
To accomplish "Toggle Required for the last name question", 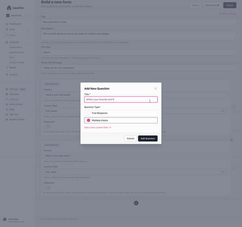I will point(47,187).
